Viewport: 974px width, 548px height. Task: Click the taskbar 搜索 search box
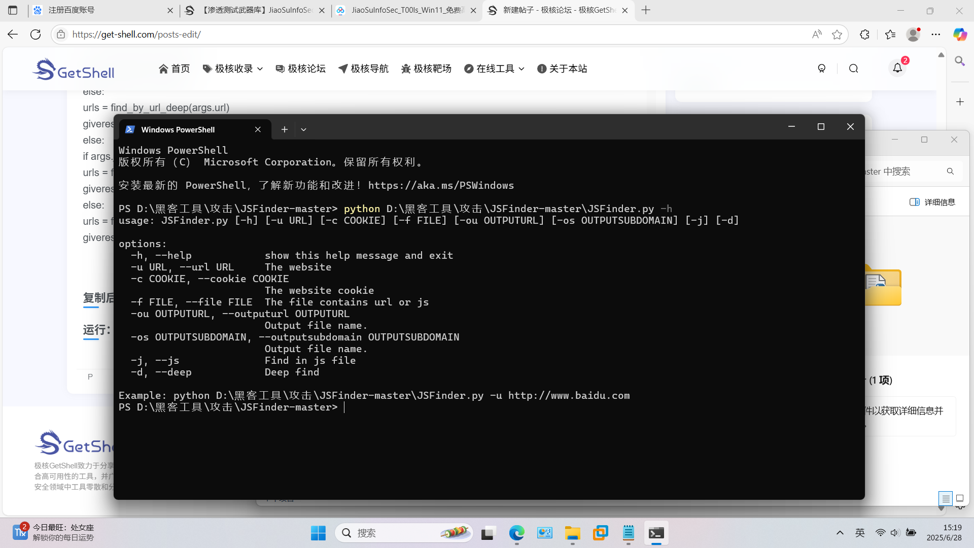click(x=404, y=533)
